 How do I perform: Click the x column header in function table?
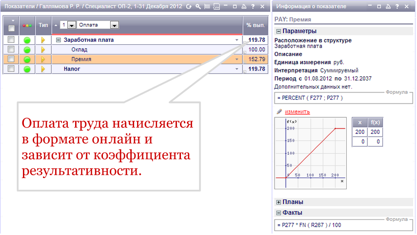360,123
